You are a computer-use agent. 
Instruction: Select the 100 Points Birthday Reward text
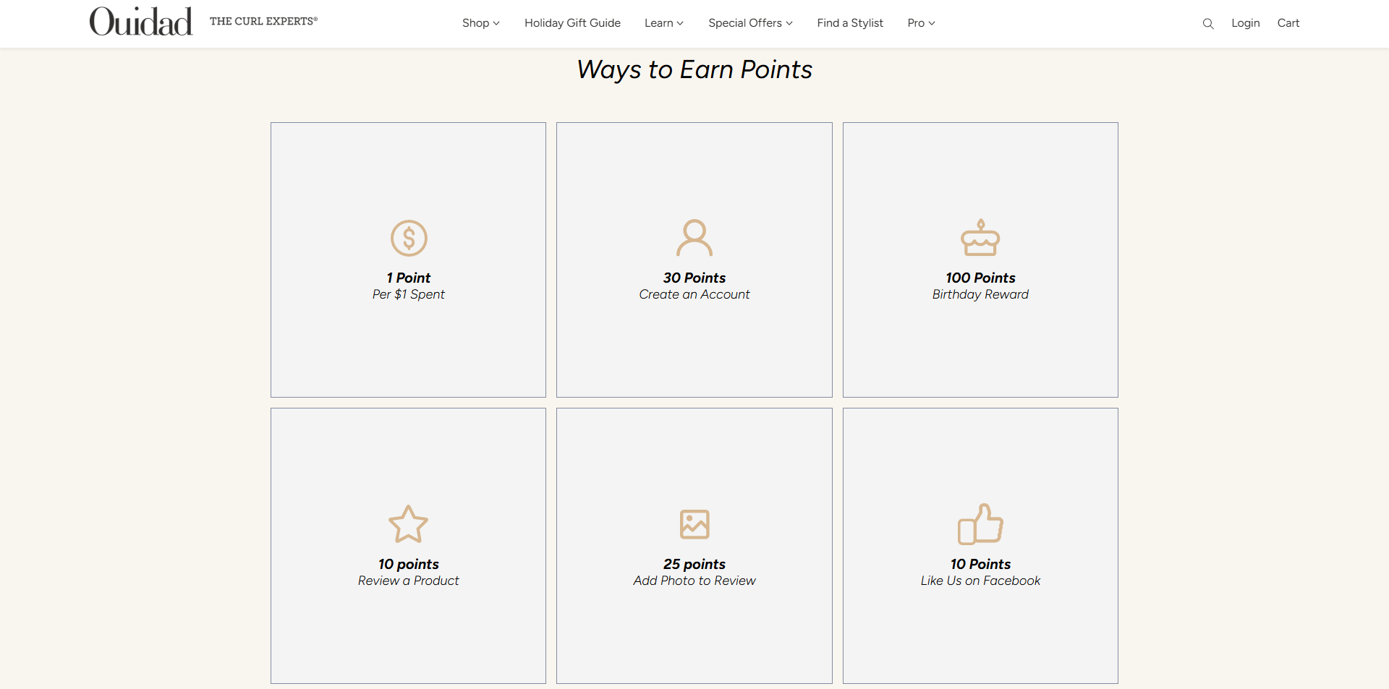980,286
